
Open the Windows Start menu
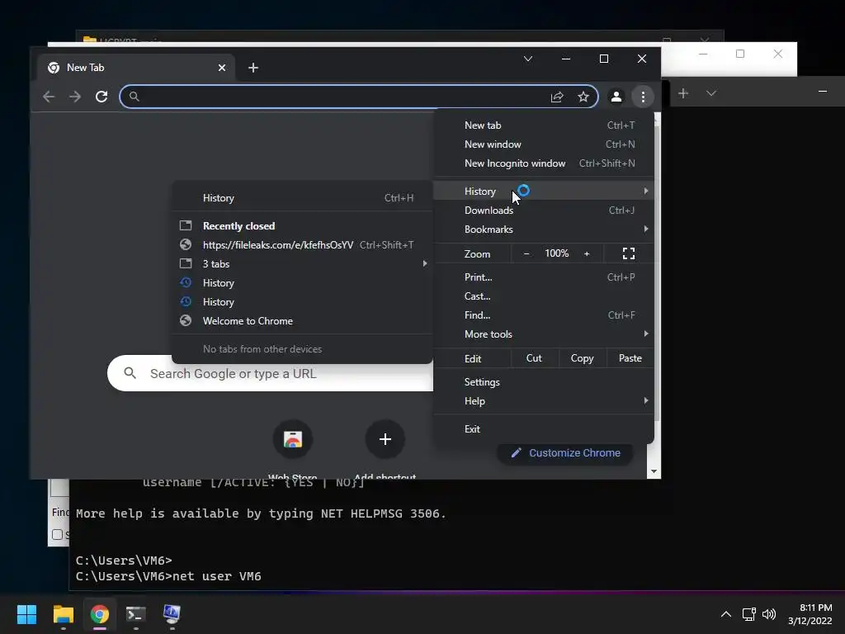pos(26,614)
